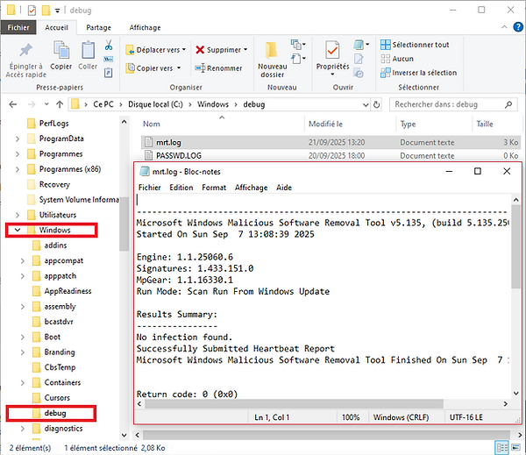Viewport: 526px width, 455px height.
Task: Select the mrt.log file
Action: [x=331, y=142]
